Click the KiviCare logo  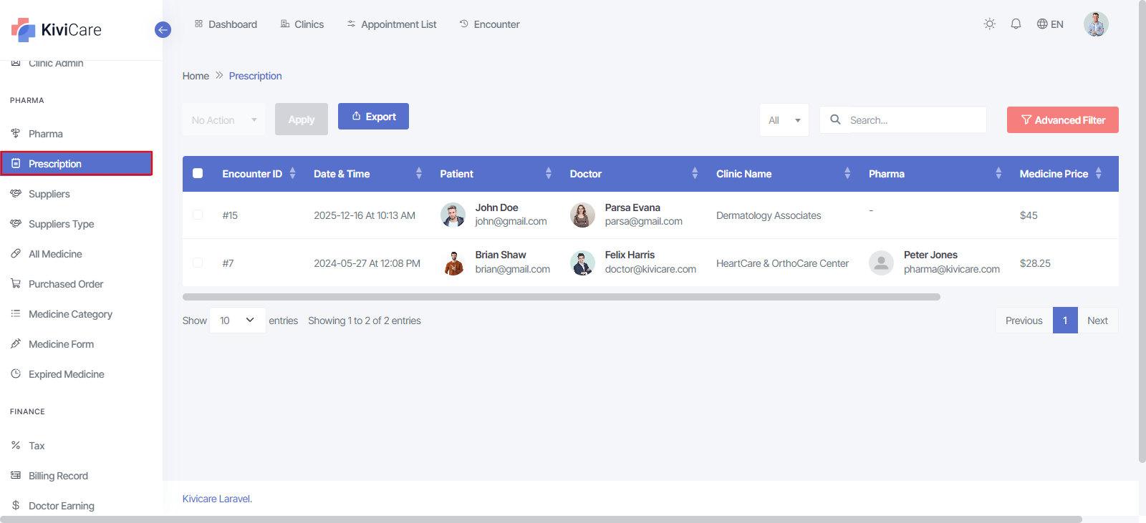coord(57,30)
